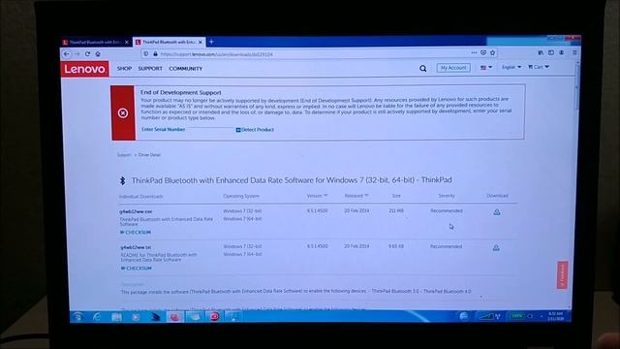
Task: Click the Support breadcrumb link
Action: (x=124, y=155)
